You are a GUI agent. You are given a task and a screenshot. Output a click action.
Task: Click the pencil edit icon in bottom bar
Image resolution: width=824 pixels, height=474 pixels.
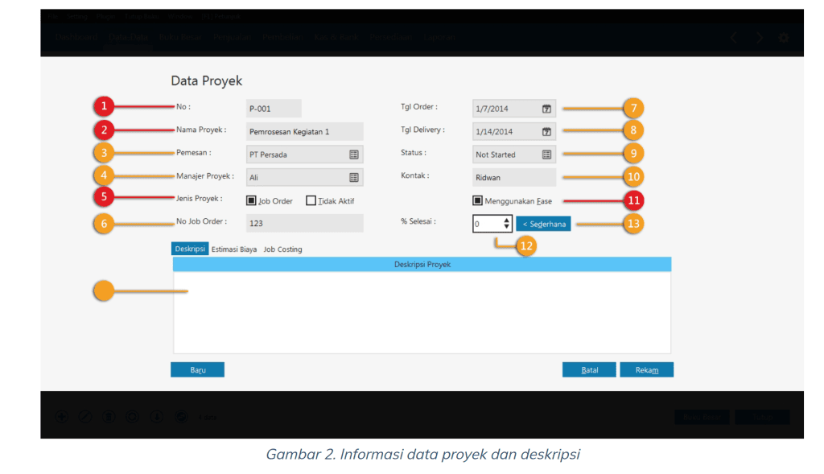[86, 417]
